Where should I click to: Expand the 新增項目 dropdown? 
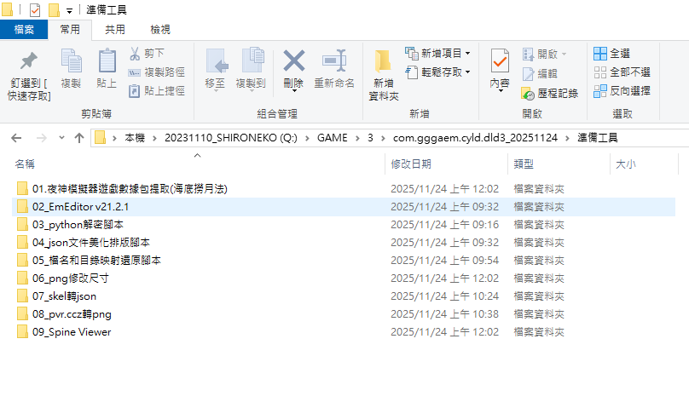467,54
